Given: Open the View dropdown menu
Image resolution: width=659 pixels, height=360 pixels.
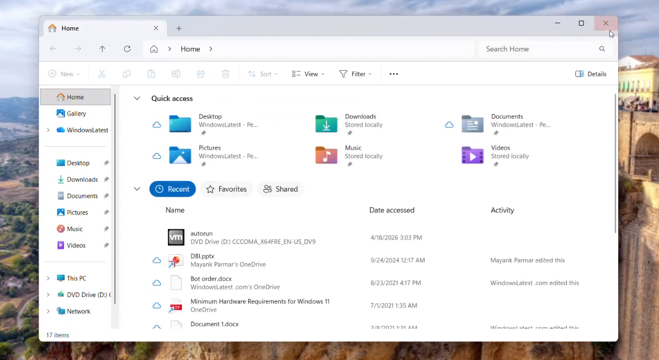Looking at the screenshot, I should [x=308, y=74].
